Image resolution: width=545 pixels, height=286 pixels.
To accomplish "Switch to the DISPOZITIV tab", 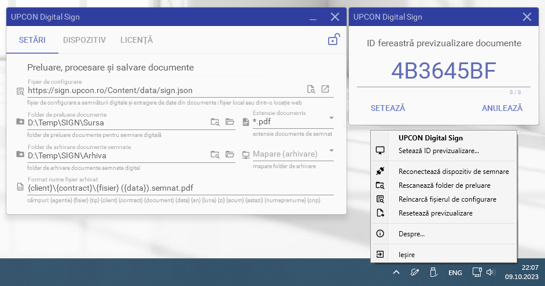I will click(84, 40).
